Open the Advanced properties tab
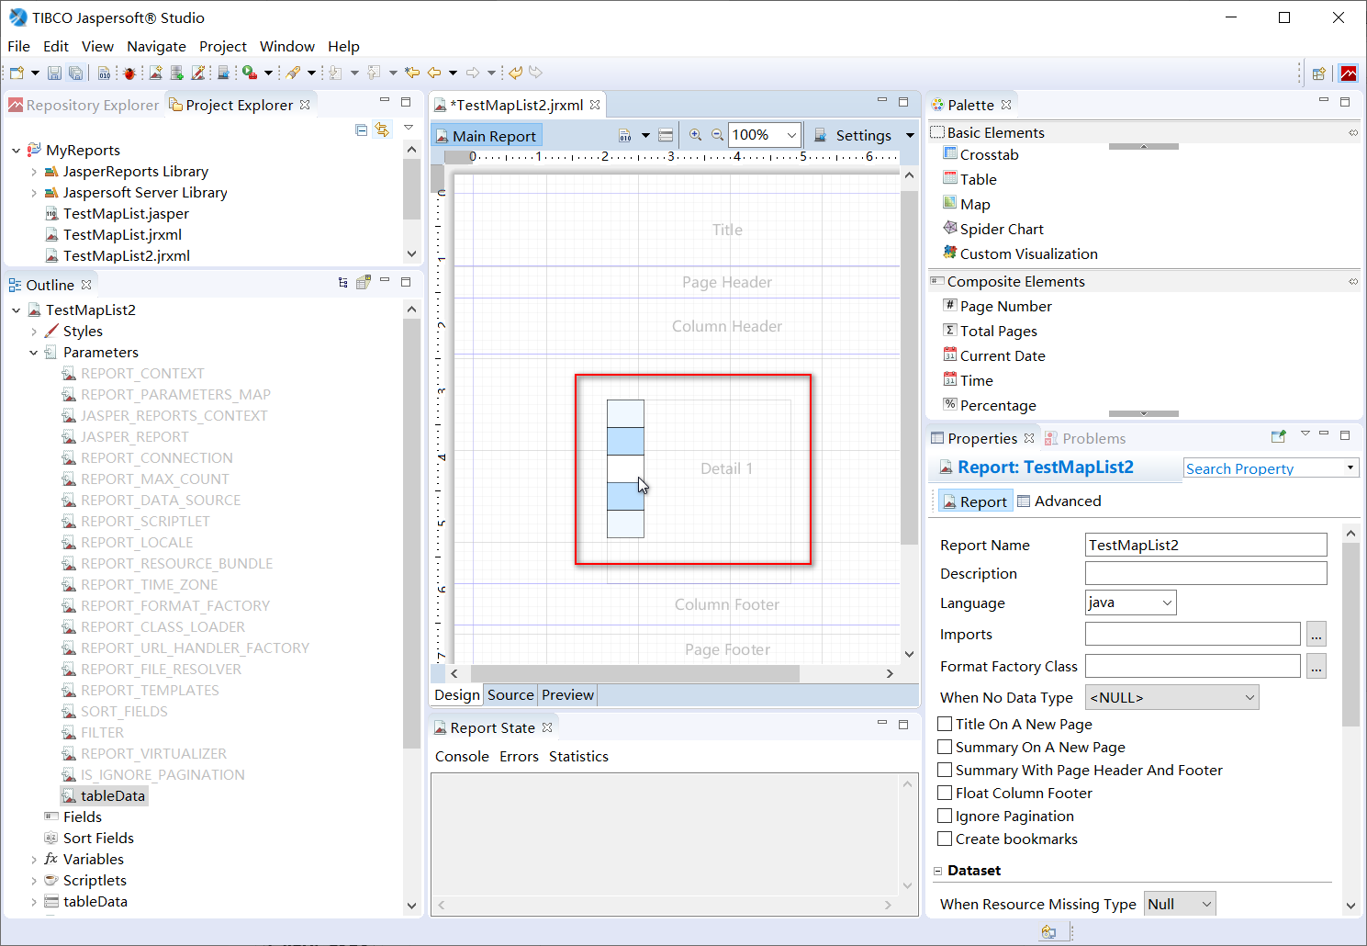 pos(1059,501)
